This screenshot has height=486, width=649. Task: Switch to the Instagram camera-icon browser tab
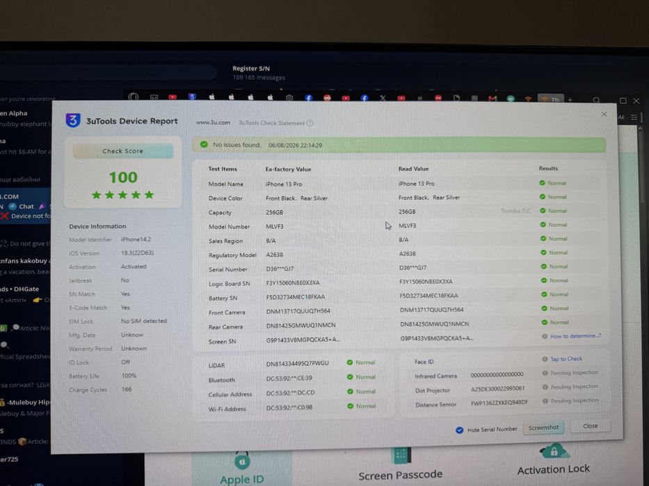point(289,97)
